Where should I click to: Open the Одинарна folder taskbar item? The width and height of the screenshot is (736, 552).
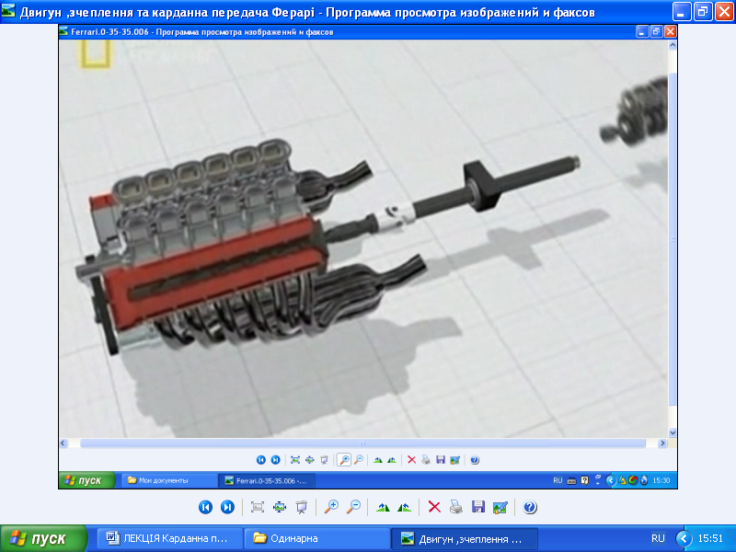point(317,538)
